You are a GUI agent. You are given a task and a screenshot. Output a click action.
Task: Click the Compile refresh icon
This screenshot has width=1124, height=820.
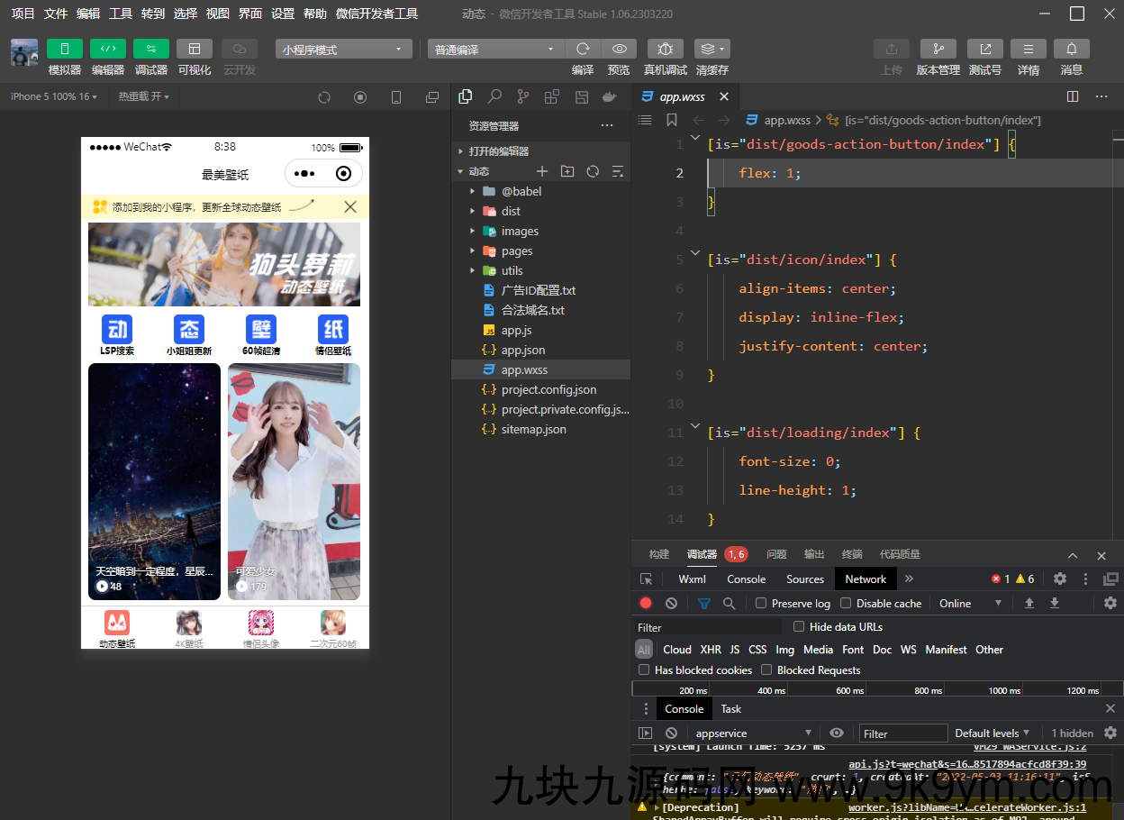[x=583, y=49]
